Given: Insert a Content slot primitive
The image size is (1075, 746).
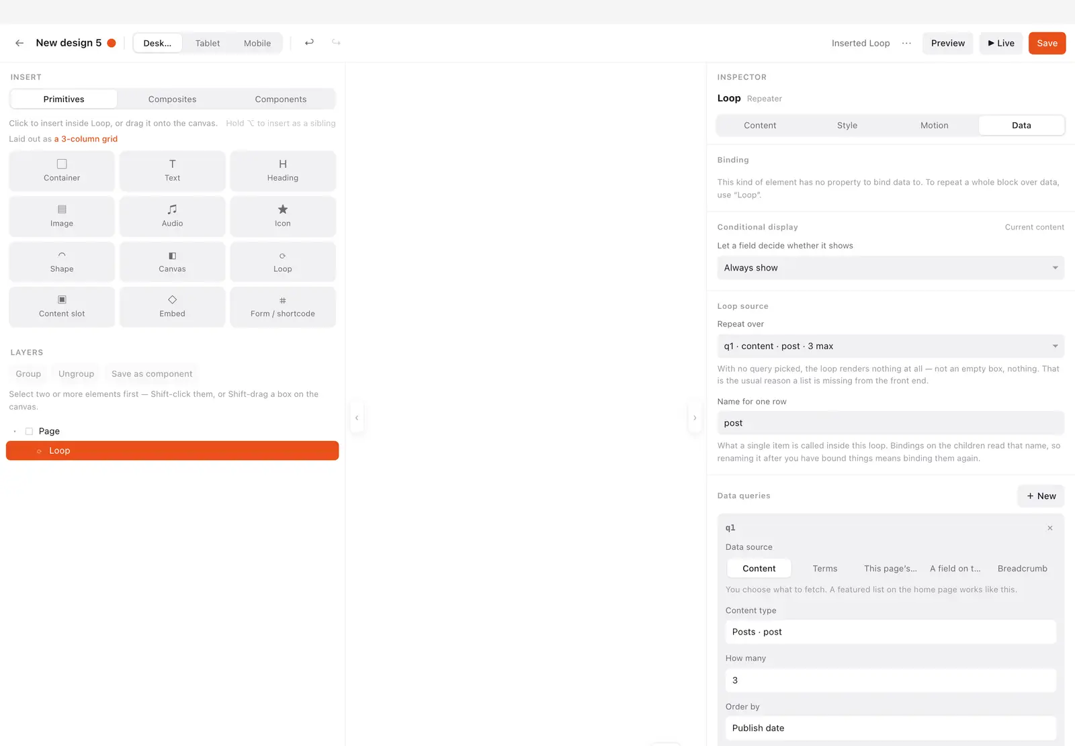Looking at the screenshot, I should click(62, 307).
